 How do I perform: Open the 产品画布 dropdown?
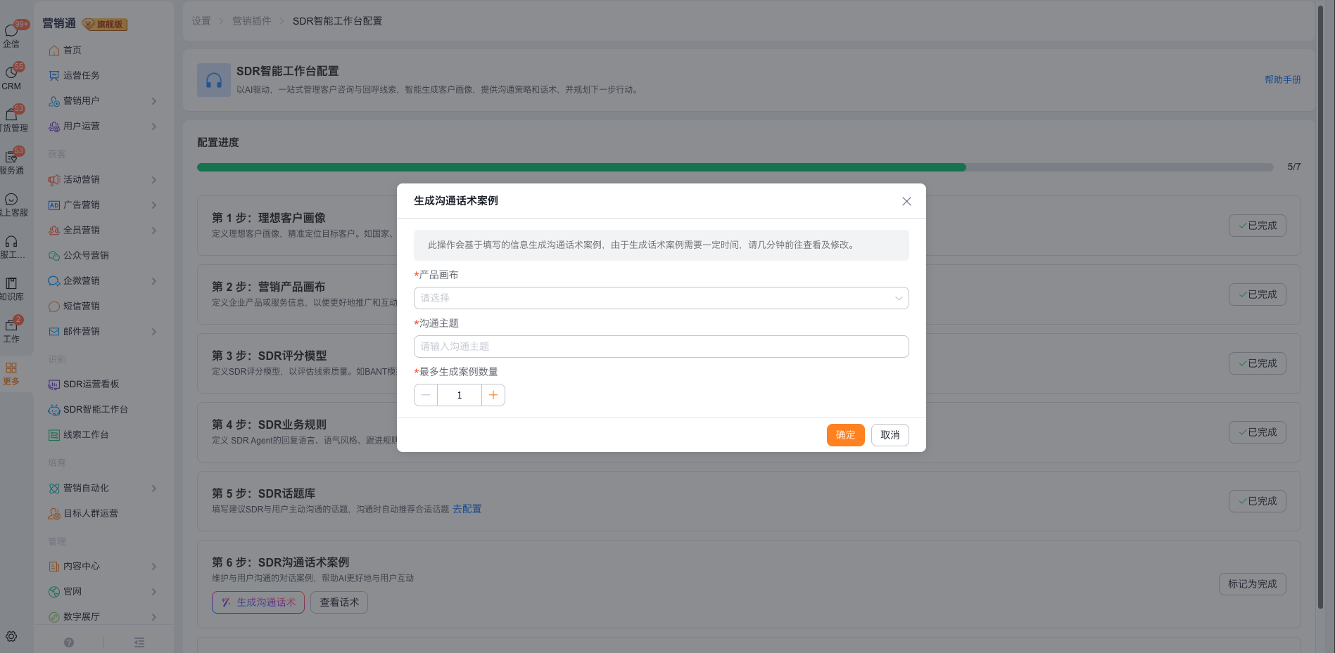(662, 298)
